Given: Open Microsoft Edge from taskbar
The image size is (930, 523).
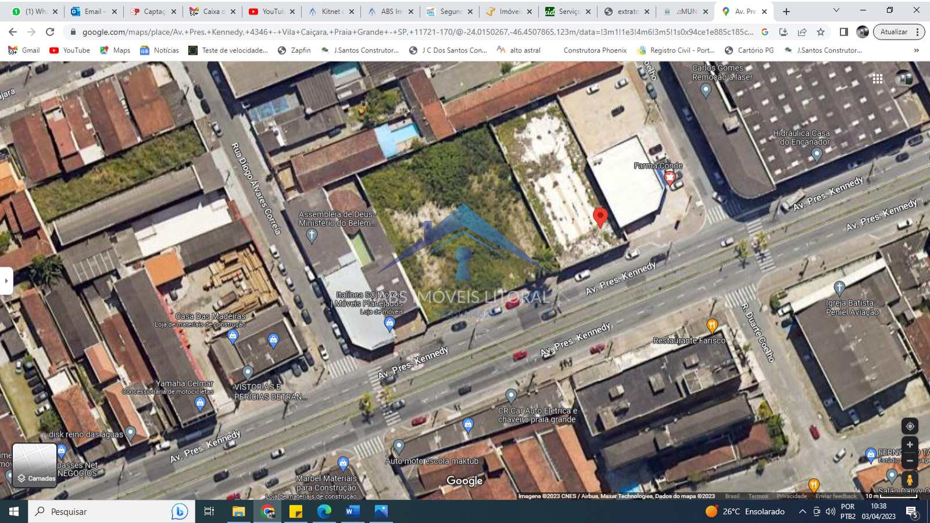Looking at the screenshot, I should pyautogui.click(x=324, y=511).
